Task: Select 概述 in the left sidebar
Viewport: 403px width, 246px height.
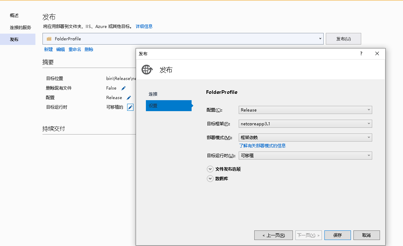Action: (x=14, y=16)
